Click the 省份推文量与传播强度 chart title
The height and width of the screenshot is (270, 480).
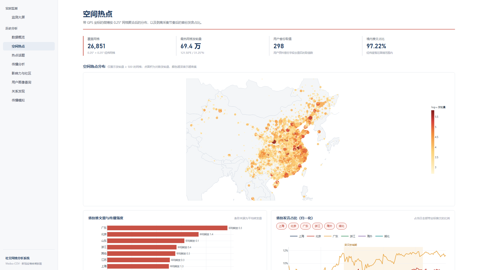coord(106,218)
